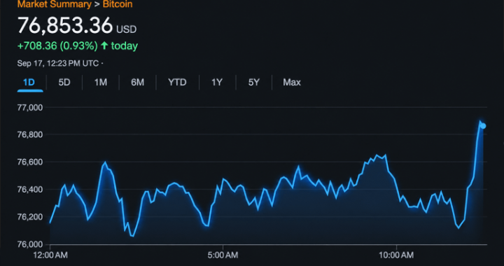Select the 1Y time range tab
The image size is (504, 266).
[217, 83]
